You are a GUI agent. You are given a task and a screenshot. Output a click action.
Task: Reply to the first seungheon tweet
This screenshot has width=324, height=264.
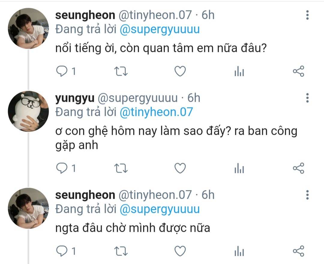(62, 71)
